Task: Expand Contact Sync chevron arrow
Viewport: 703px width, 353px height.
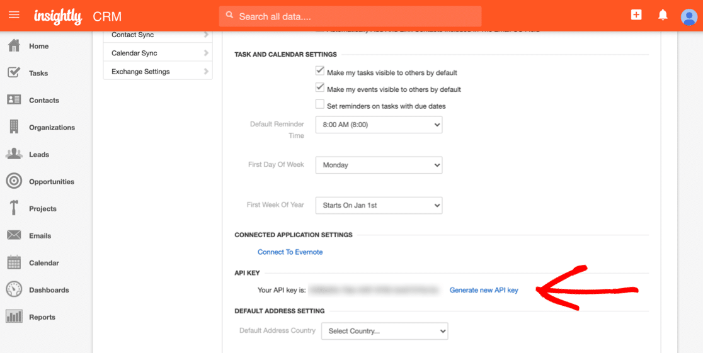Action: 206,35
